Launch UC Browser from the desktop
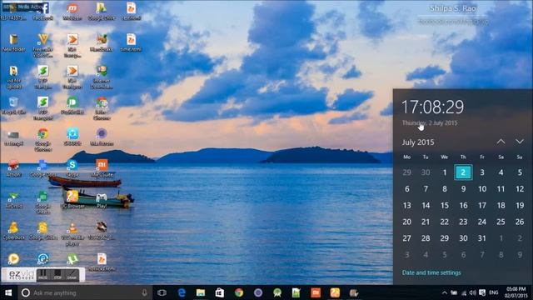533x300 pixels. pos(72,199)
